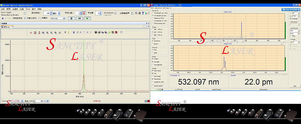Toggle the Automatic exposure checkbox
Viewport: 301px width, 124px height.
coord(291,19)
